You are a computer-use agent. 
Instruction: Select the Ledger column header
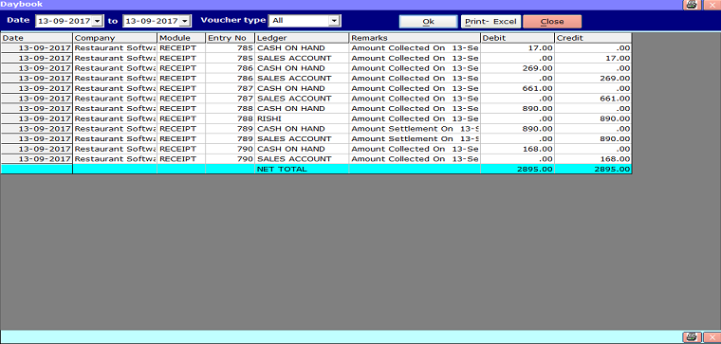tap(302, 38)
